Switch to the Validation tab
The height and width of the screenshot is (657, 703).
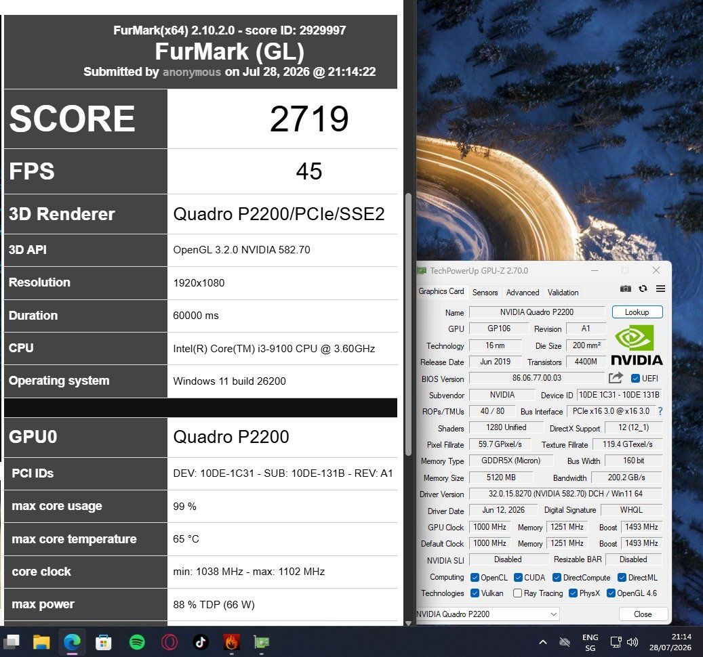[x=563, y=292]
